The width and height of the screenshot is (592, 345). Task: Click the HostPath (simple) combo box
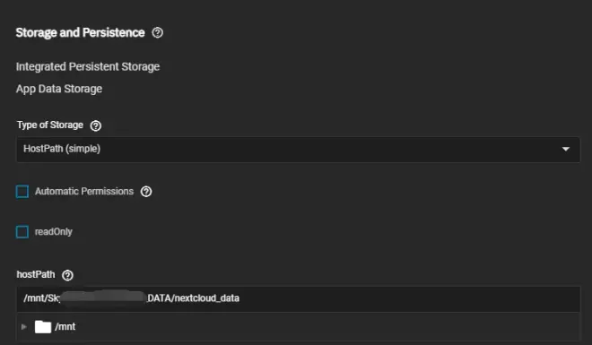298,150
